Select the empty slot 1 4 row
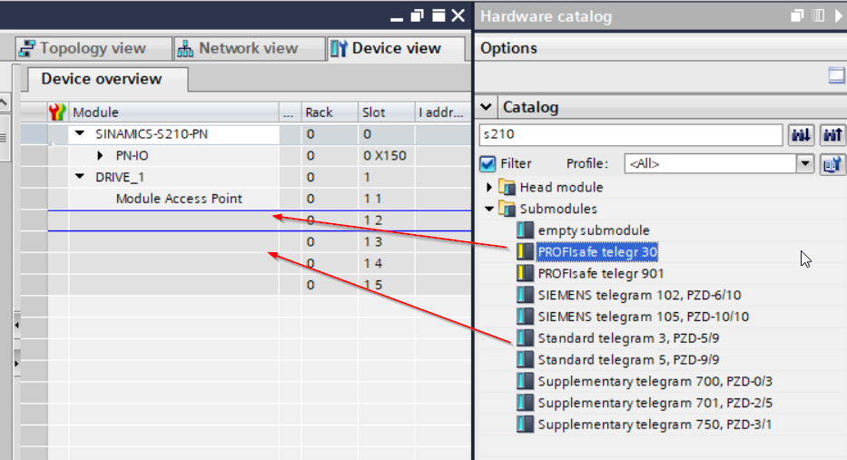Image resolution: width=847 pixels, height=460 pixels. point(260,263)
